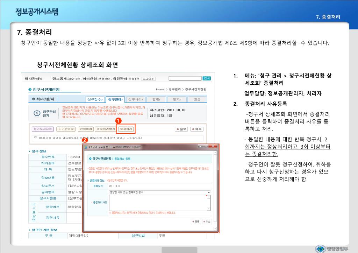Click the Home breadcrumb link
This screenshot has height=253, width=358.
click(160, 89)
